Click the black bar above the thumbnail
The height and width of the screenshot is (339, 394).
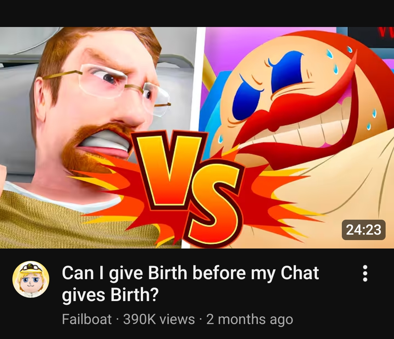point(197,13)
